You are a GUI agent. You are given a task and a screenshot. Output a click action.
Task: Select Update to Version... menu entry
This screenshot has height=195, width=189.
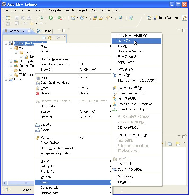point(137,51)
